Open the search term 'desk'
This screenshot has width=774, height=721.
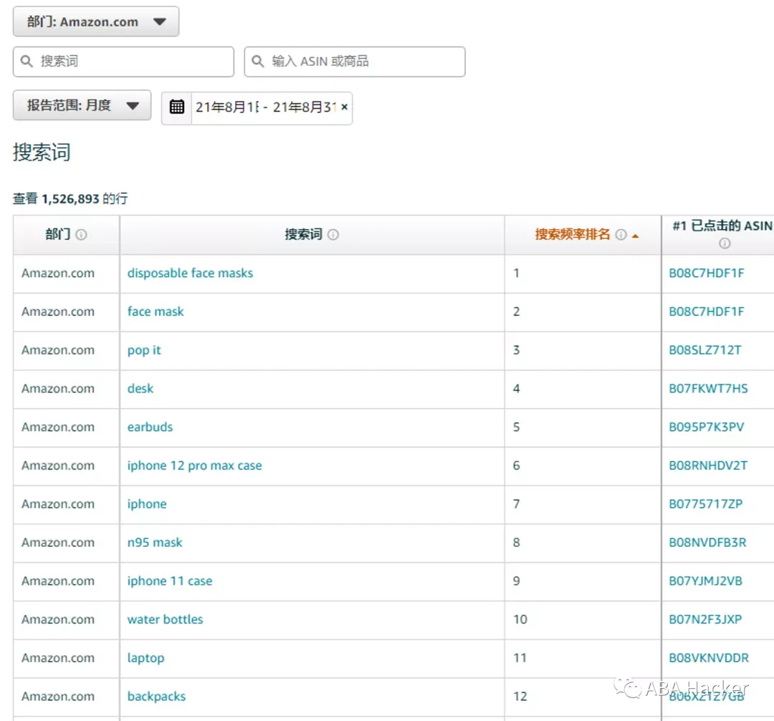[140, 389]
